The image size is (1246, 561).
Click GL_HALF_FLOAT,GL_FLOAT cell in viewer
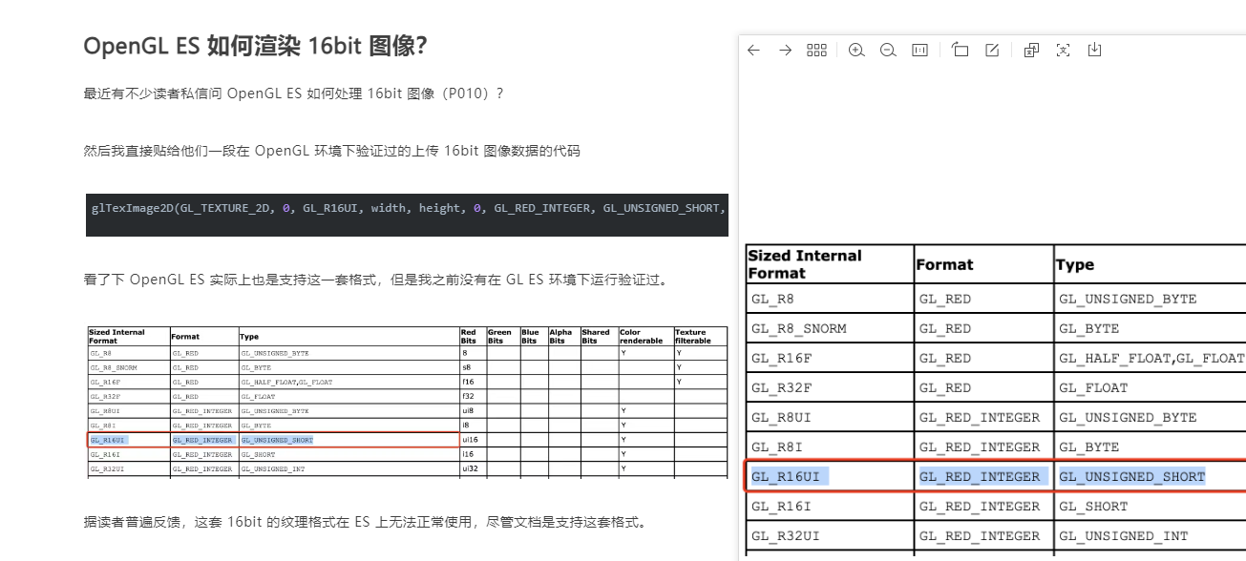pos(1150,358)
